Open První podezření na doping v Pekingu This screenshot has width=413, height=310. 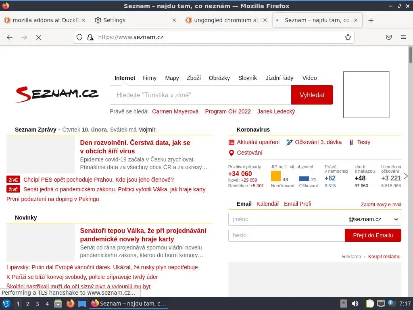click(x=53, y=199)
